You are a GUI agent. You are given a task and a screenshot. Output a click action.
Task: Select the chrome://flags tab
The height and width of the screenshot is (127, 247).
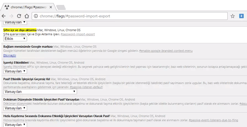28,7
